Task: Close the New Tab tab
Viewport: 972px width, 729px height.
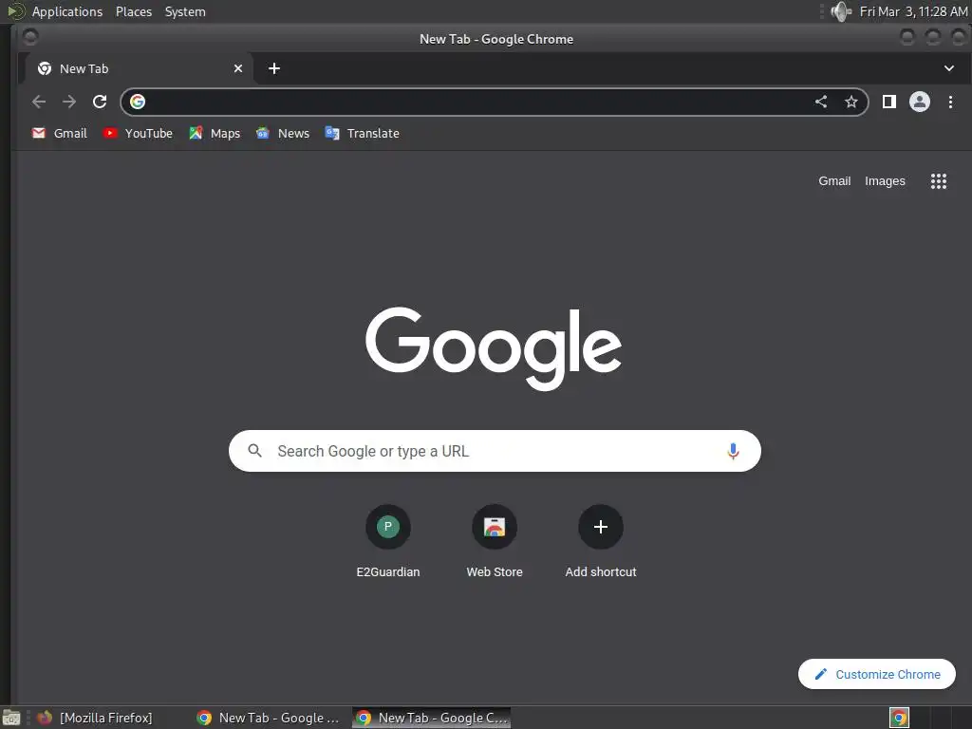Action: 238,68
